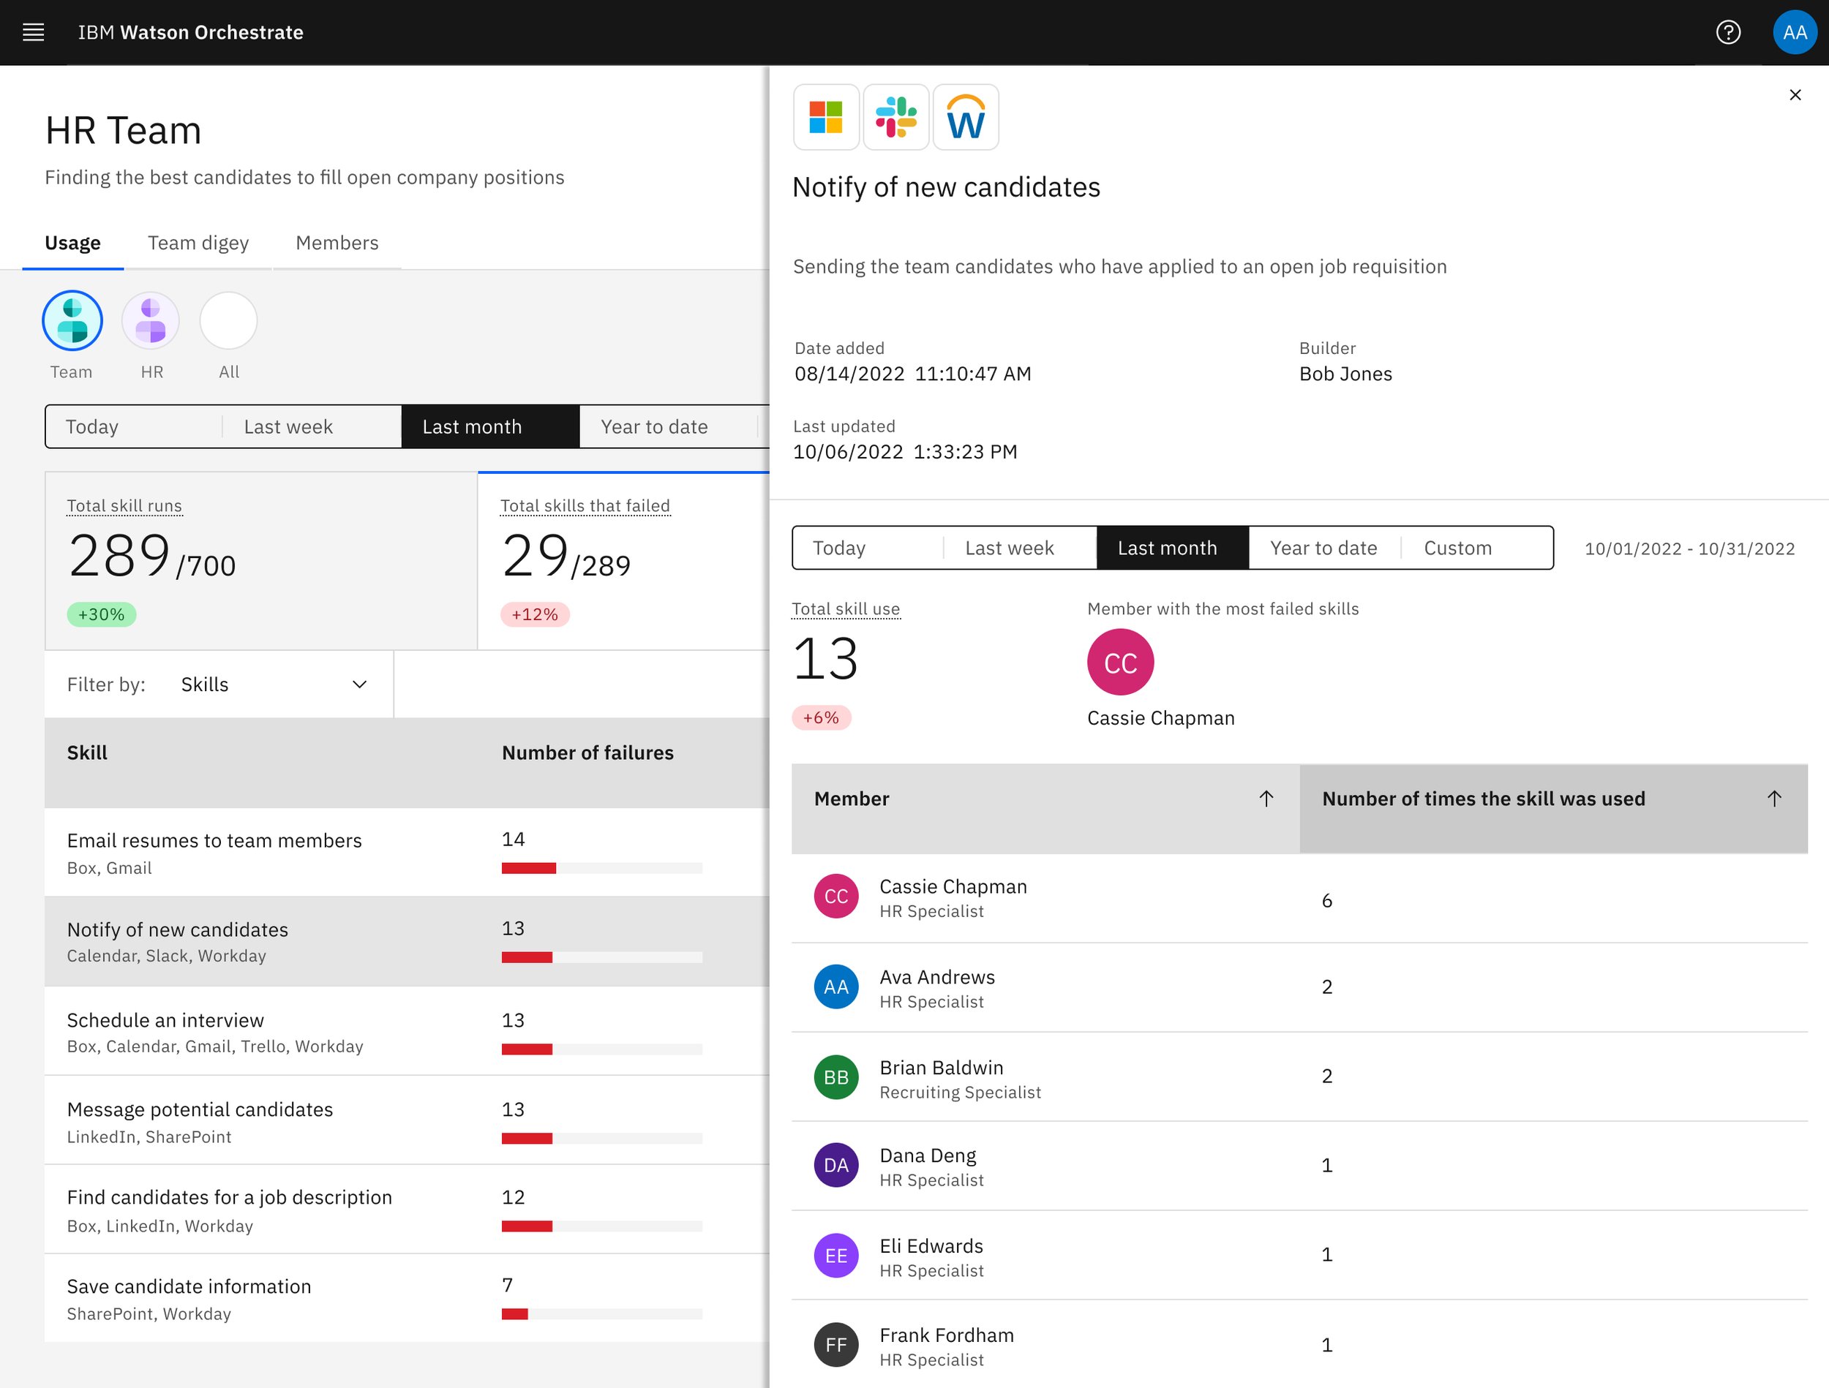1829x1388 pixels.
Task: Open the hamburger navigation menu
Action: click(x=33, y=32)
